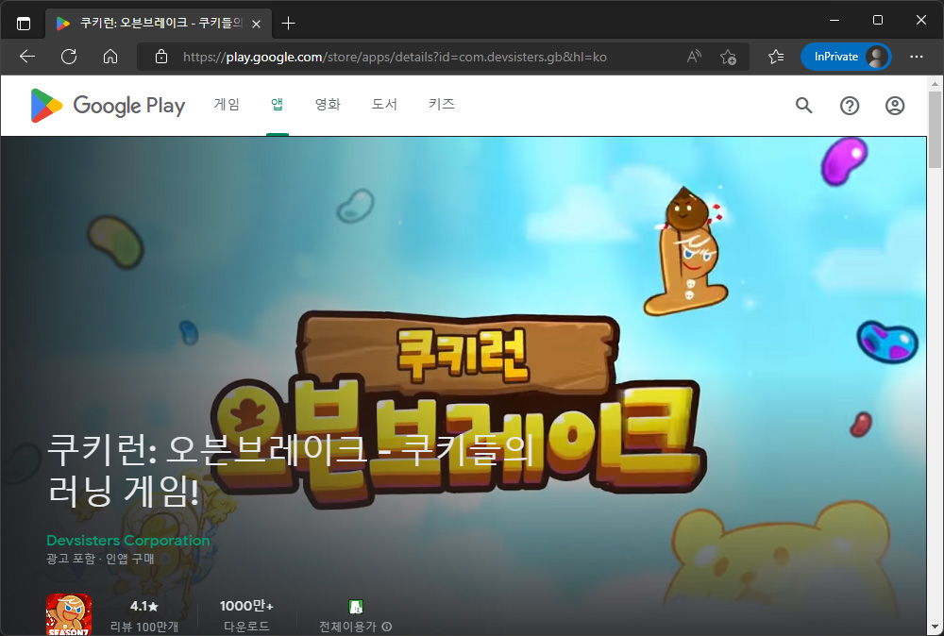Click the page vertical scrollbar thumb
944x636 pixels.
pos(935,129)
